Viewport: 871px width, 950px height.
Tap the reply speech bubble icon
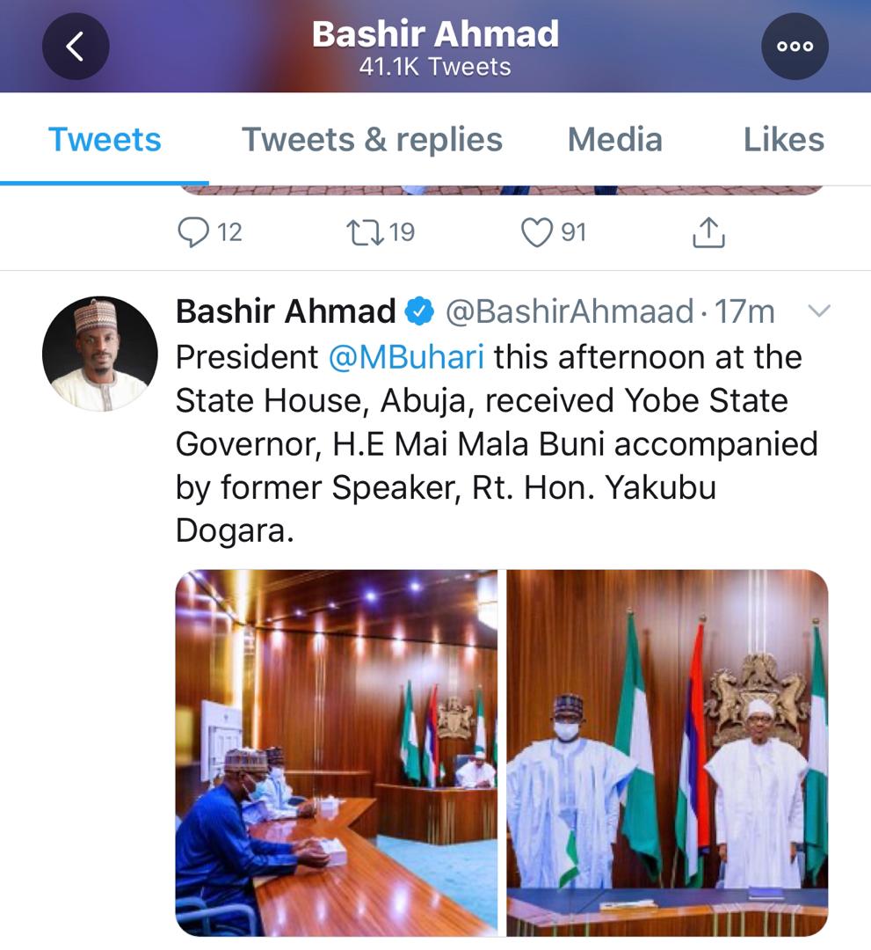pyautogui.click(x=192, y=232)
